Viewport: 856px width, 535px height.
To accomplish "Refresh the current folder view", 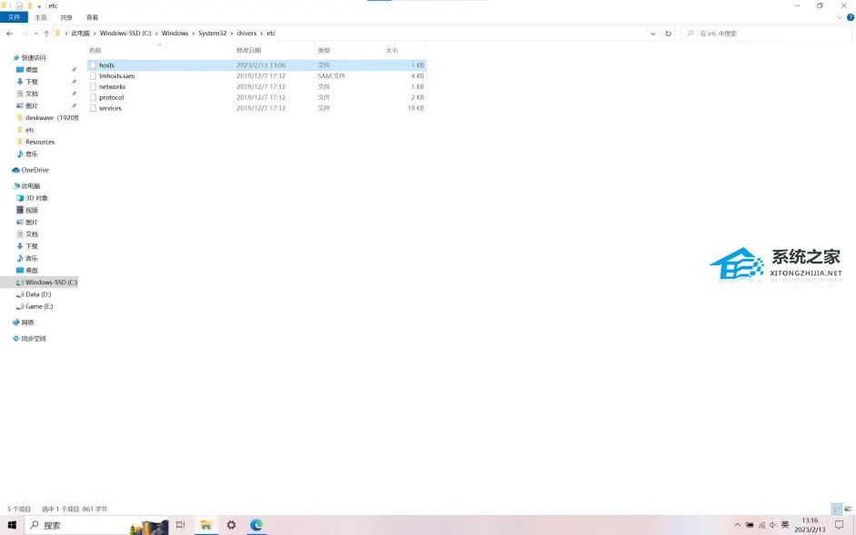I will click(x=668, y=34).
